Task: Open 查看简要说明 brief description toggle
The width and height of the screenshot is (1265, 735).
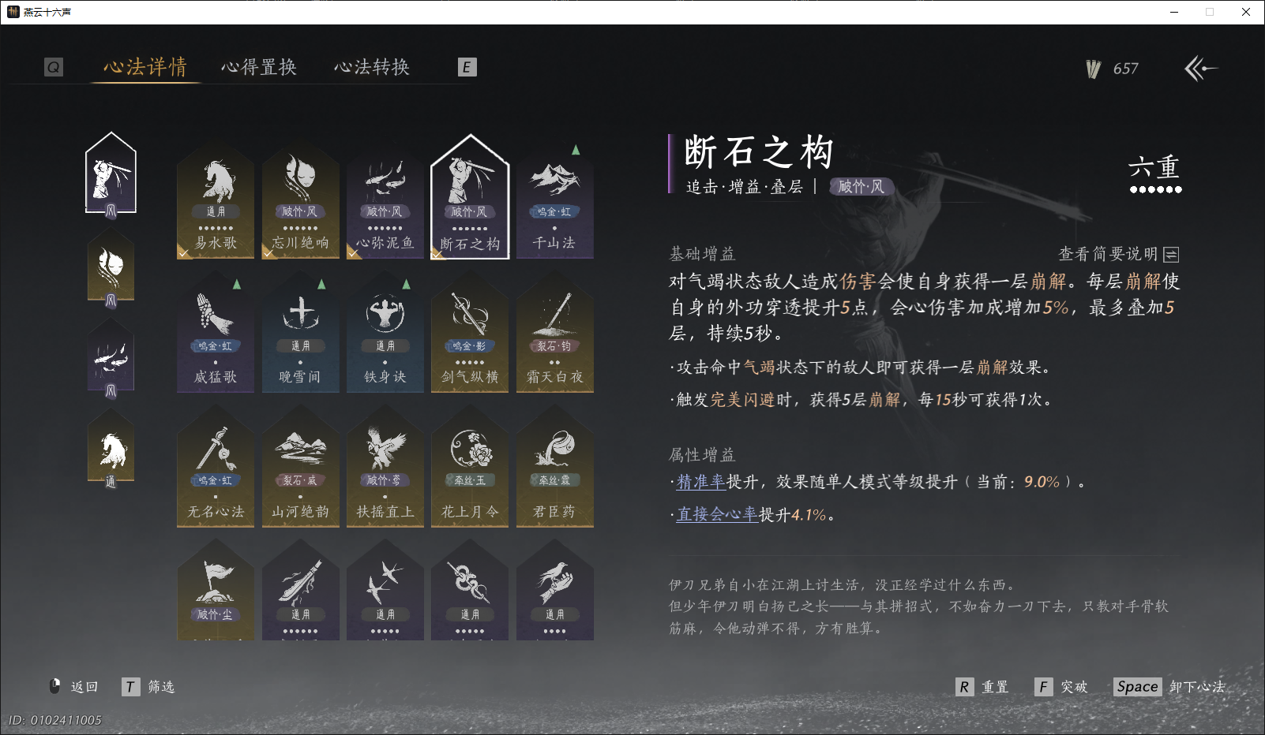Action: click(x=1118, y=254)
